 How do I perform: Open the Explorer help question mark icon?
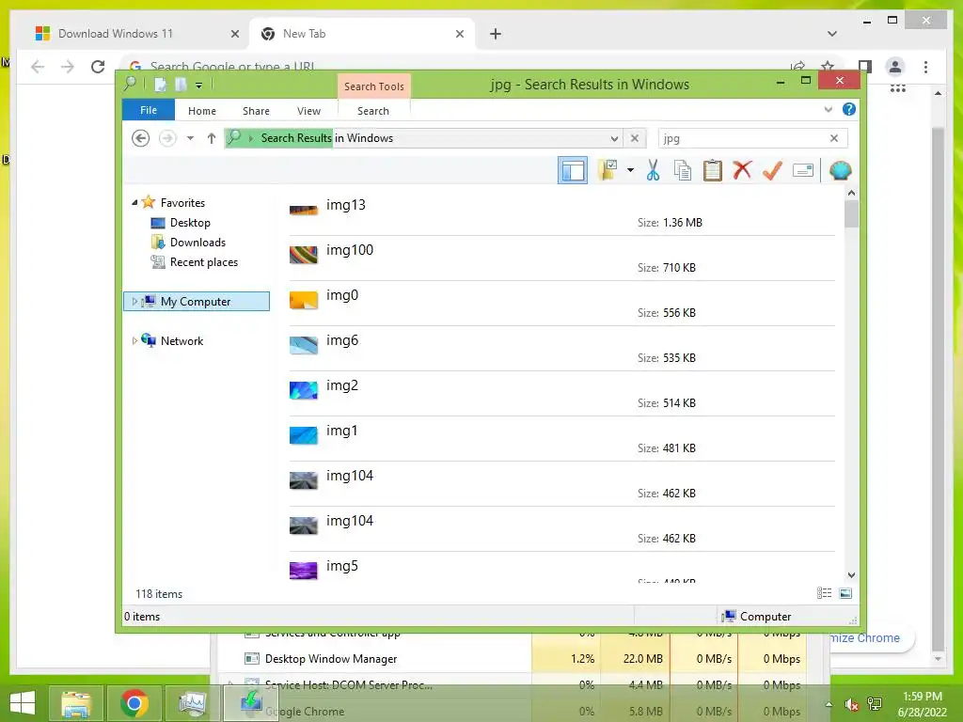(x=849, y=109)
